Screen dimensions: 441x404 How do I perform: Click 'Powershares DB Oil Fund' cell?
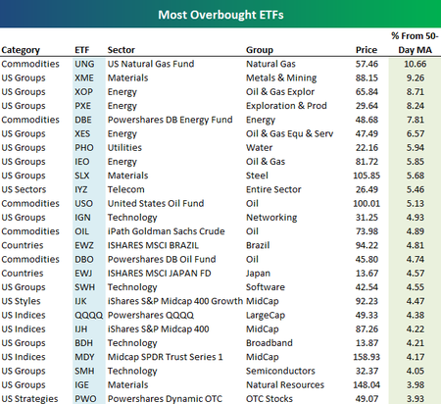(162, 260)
